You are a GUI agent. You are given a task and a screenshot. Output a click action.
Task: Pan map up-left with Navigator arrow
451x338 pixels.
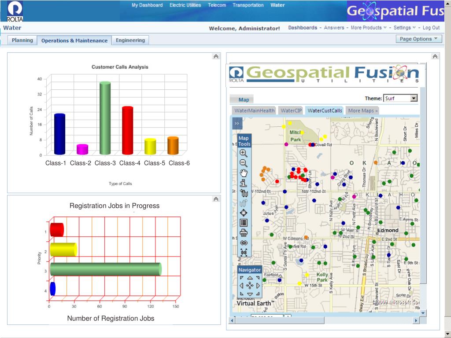[x=242, y=278]
